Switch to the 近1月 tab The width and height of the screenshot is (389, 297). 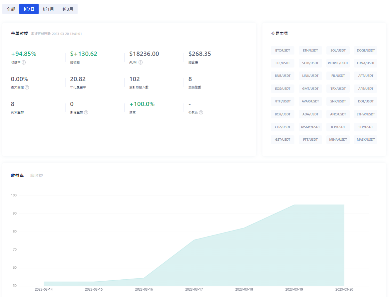click(x=48, y=9)
